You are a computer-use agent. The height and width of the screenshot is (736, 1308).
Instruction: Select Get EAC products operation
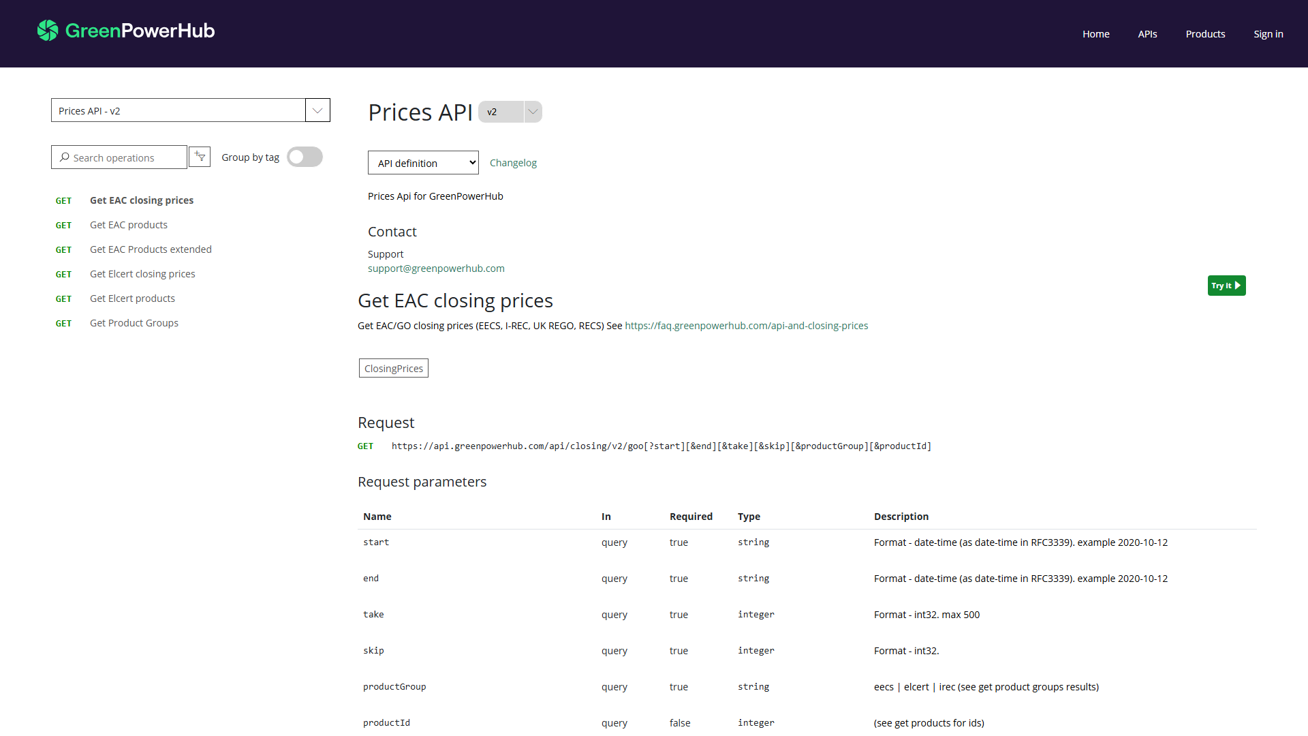pos(129,225)
